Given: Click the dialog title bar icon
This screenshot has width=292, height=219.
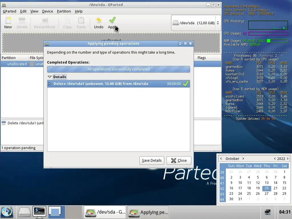Looking at the screenshot, I should pos(47,44).
